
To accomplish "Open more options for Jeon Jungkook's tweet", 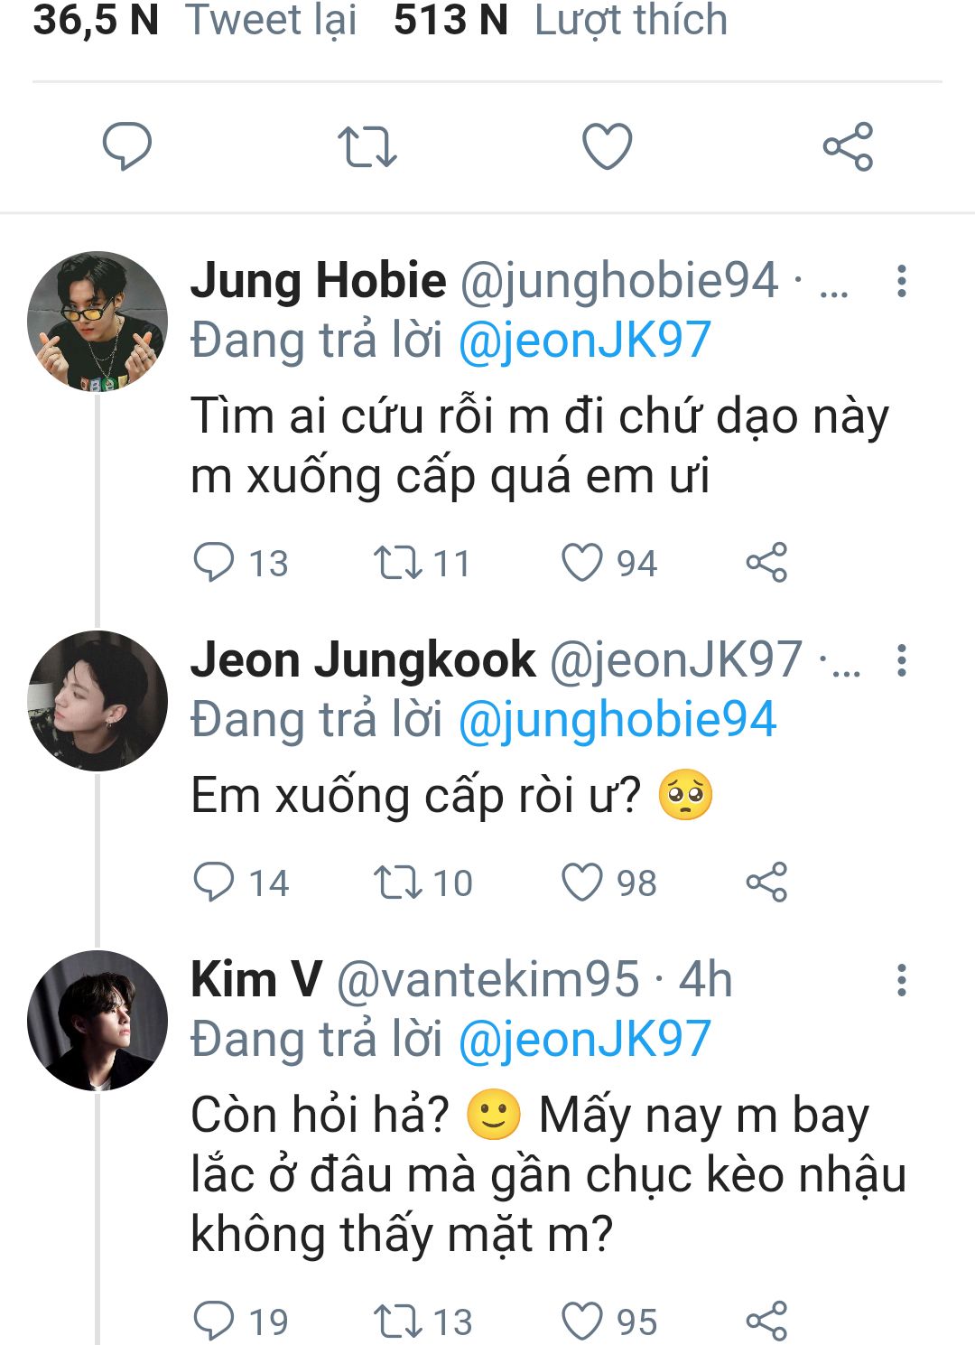I will coord(901,660).
